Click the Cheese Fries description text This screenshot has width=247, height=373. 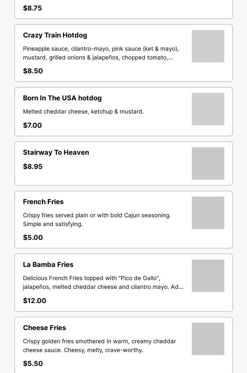pyautogui.click(x=99, y=346)
